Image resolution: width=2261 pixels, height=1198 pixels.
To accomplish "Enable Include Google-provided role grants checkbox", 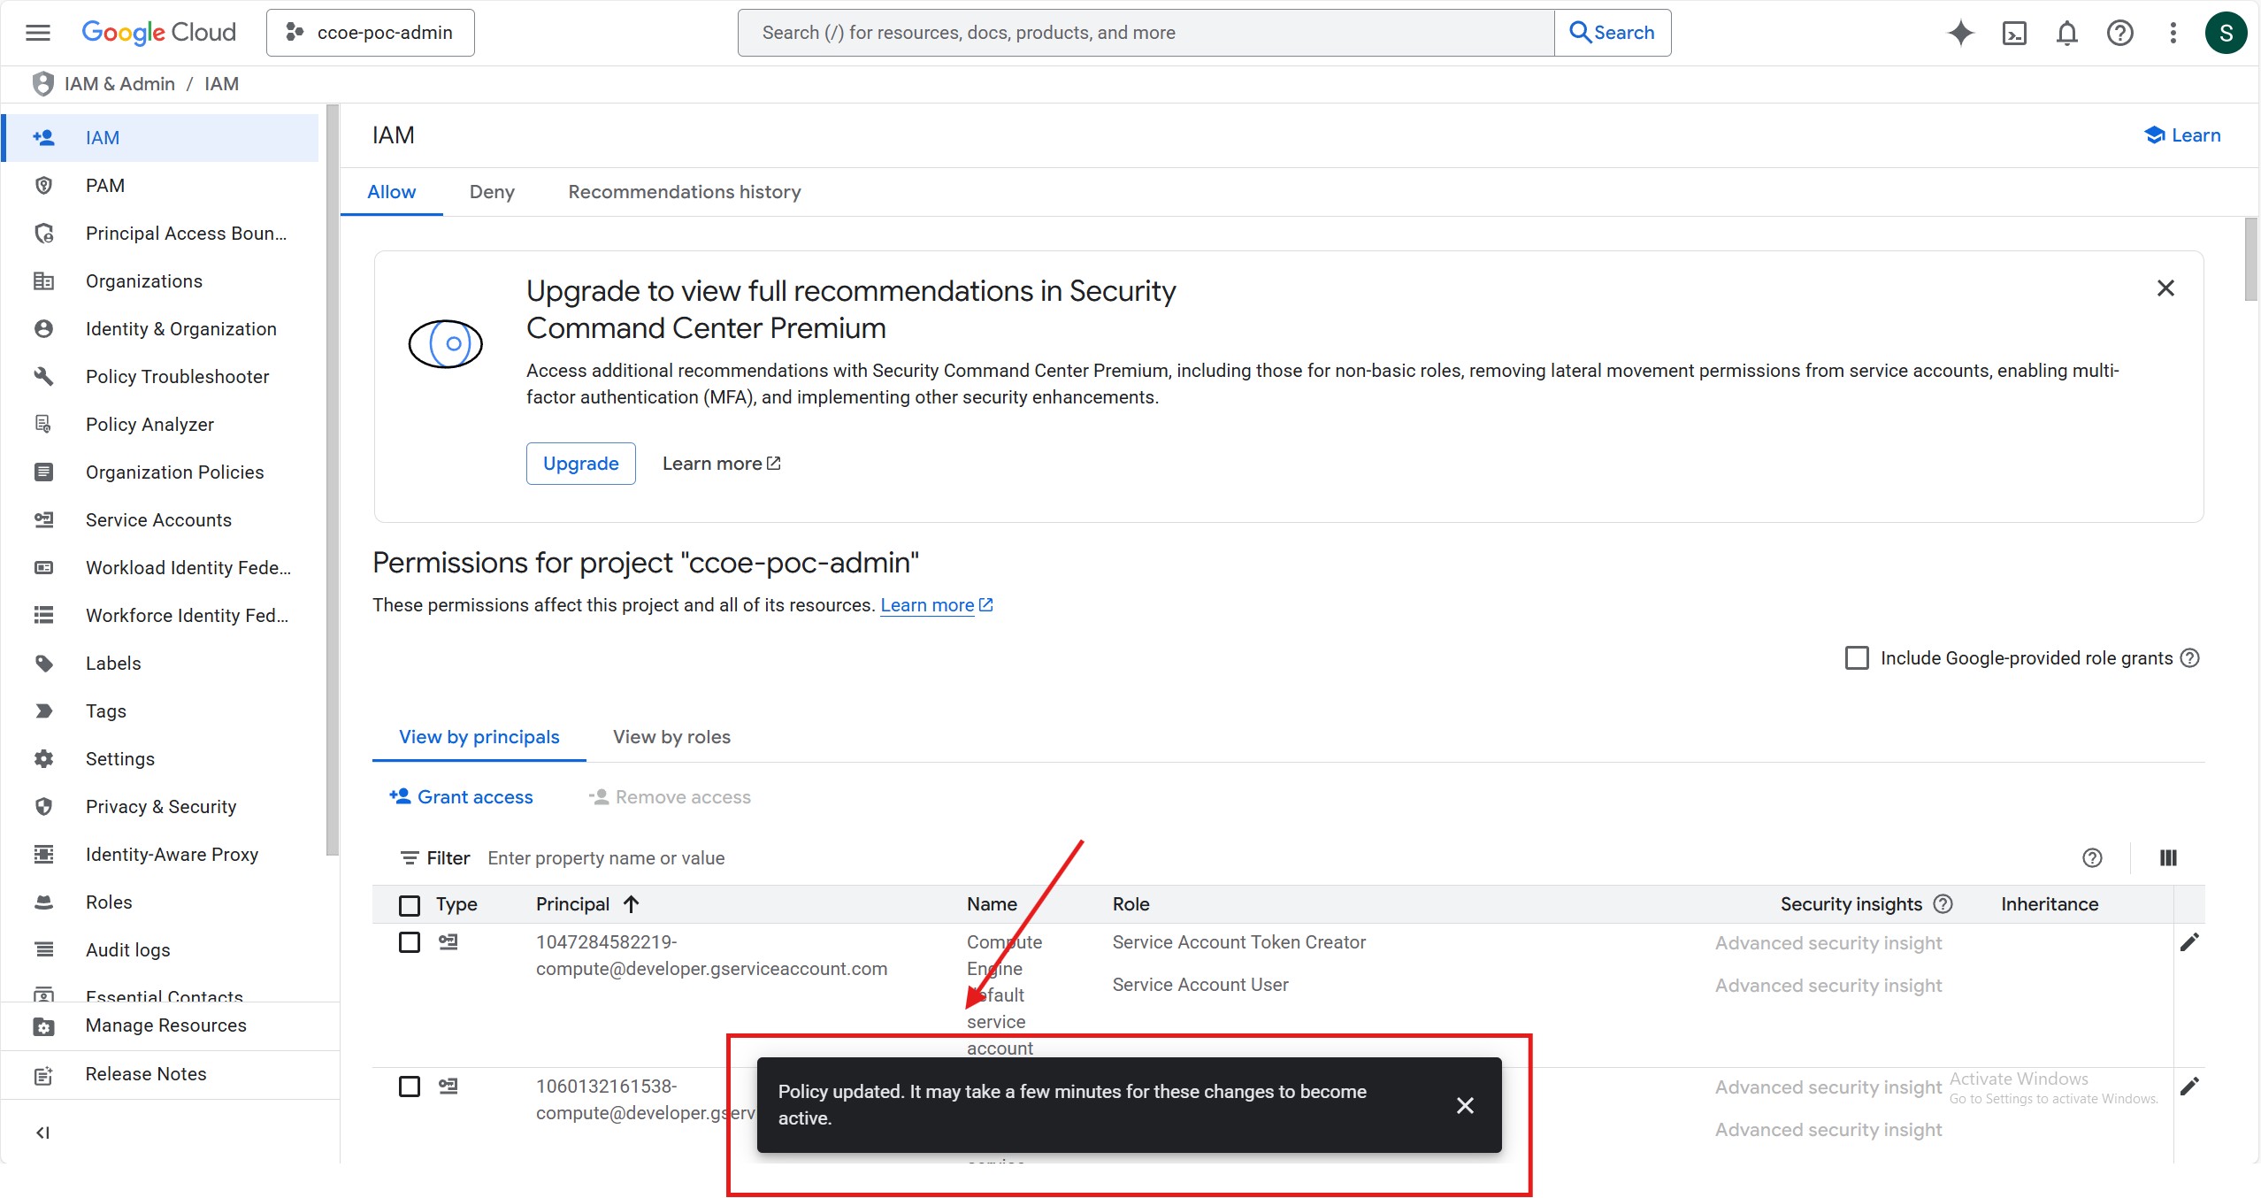I will (1857, 658).
